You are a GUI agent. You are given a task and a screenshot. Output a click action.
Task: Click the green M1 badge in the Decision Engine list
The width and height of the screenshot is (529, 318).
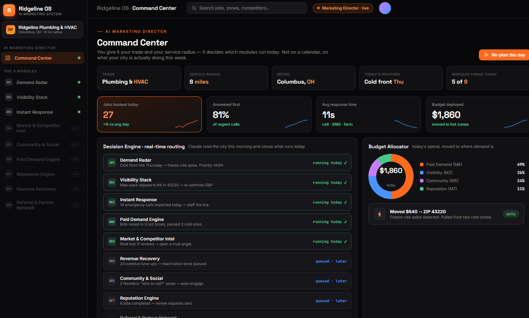[112, 163]
